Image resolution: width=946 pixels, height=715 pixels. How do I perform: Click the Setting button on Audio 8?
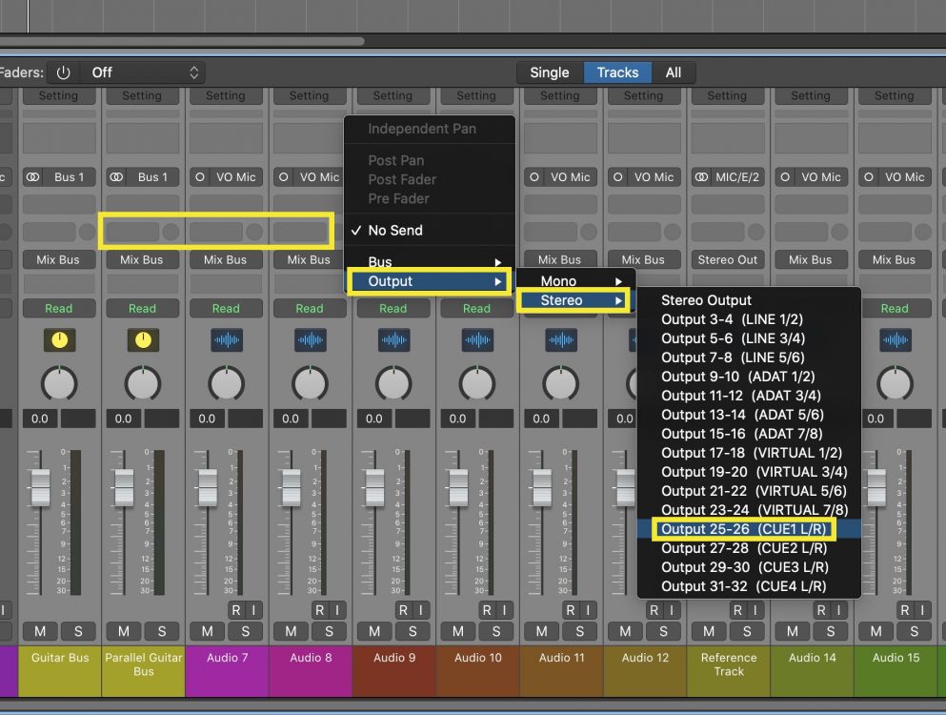pyautogui.click(x=309, y=95)
